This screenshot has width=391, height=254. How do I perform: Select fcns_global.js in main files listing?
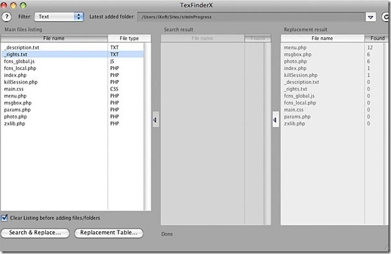click(x=73, y=61)
